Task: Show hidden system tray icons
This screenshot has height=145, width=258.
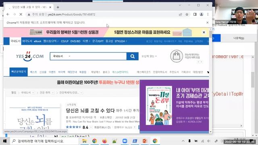Action: [x=183, y=141]
